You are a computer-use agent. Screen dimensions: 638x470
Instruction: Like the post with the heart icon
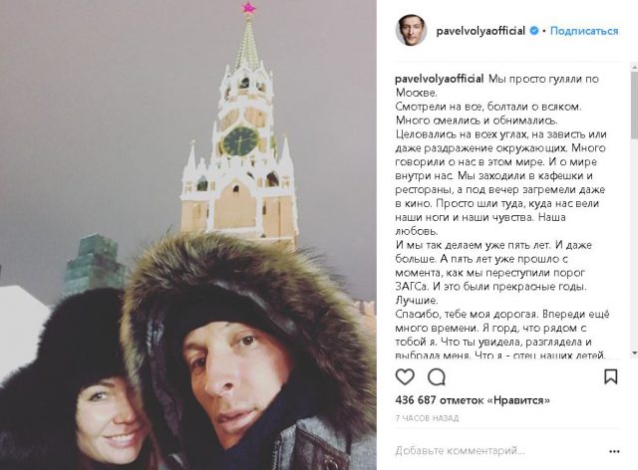tap(405, 376)
